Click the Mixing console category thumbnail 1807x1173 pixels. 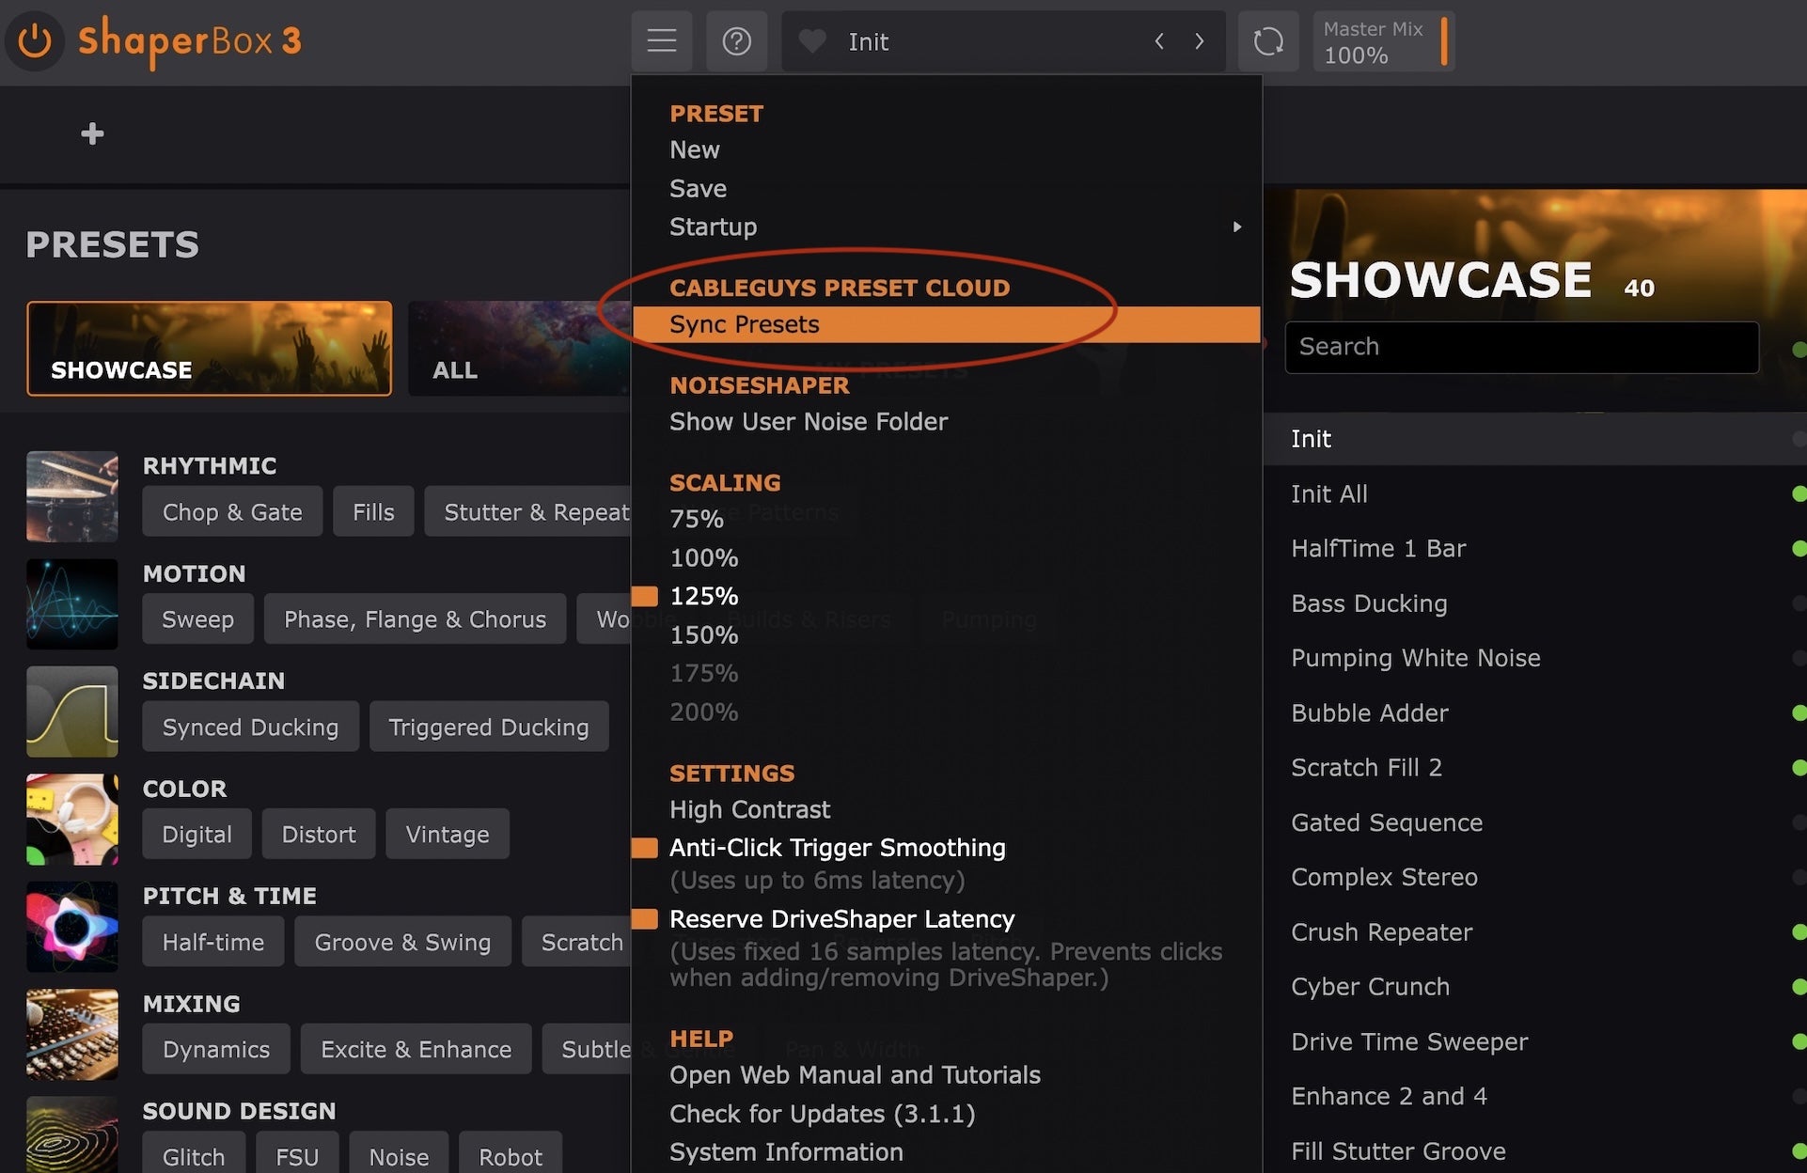(x=72, y=1034)
